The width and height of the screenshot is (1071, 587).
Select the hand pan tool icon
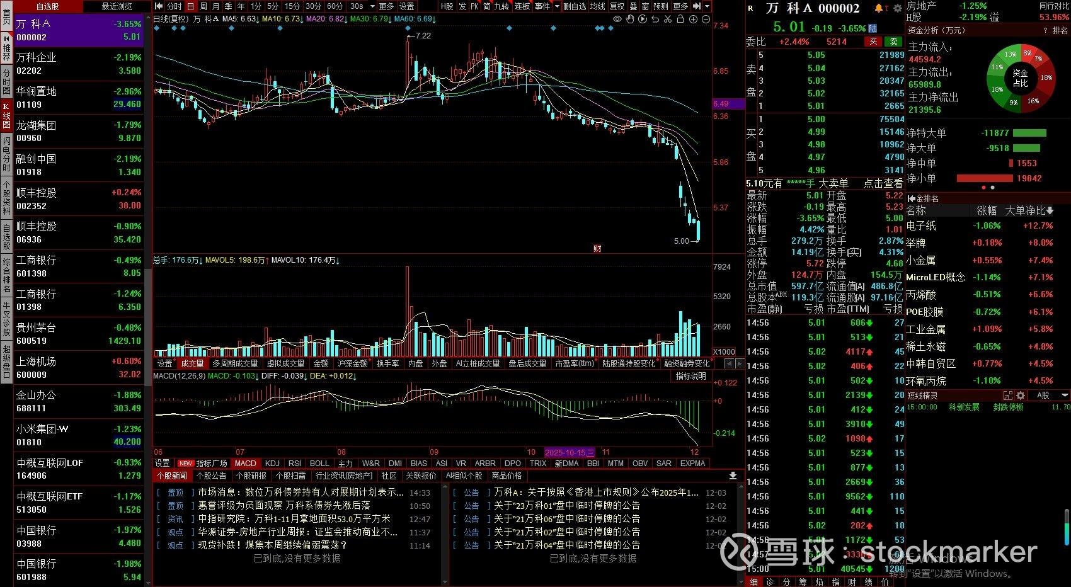point(630,20)
